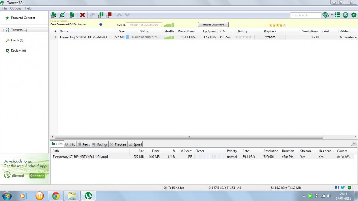Sort files by the Path column header

point(90,151)
